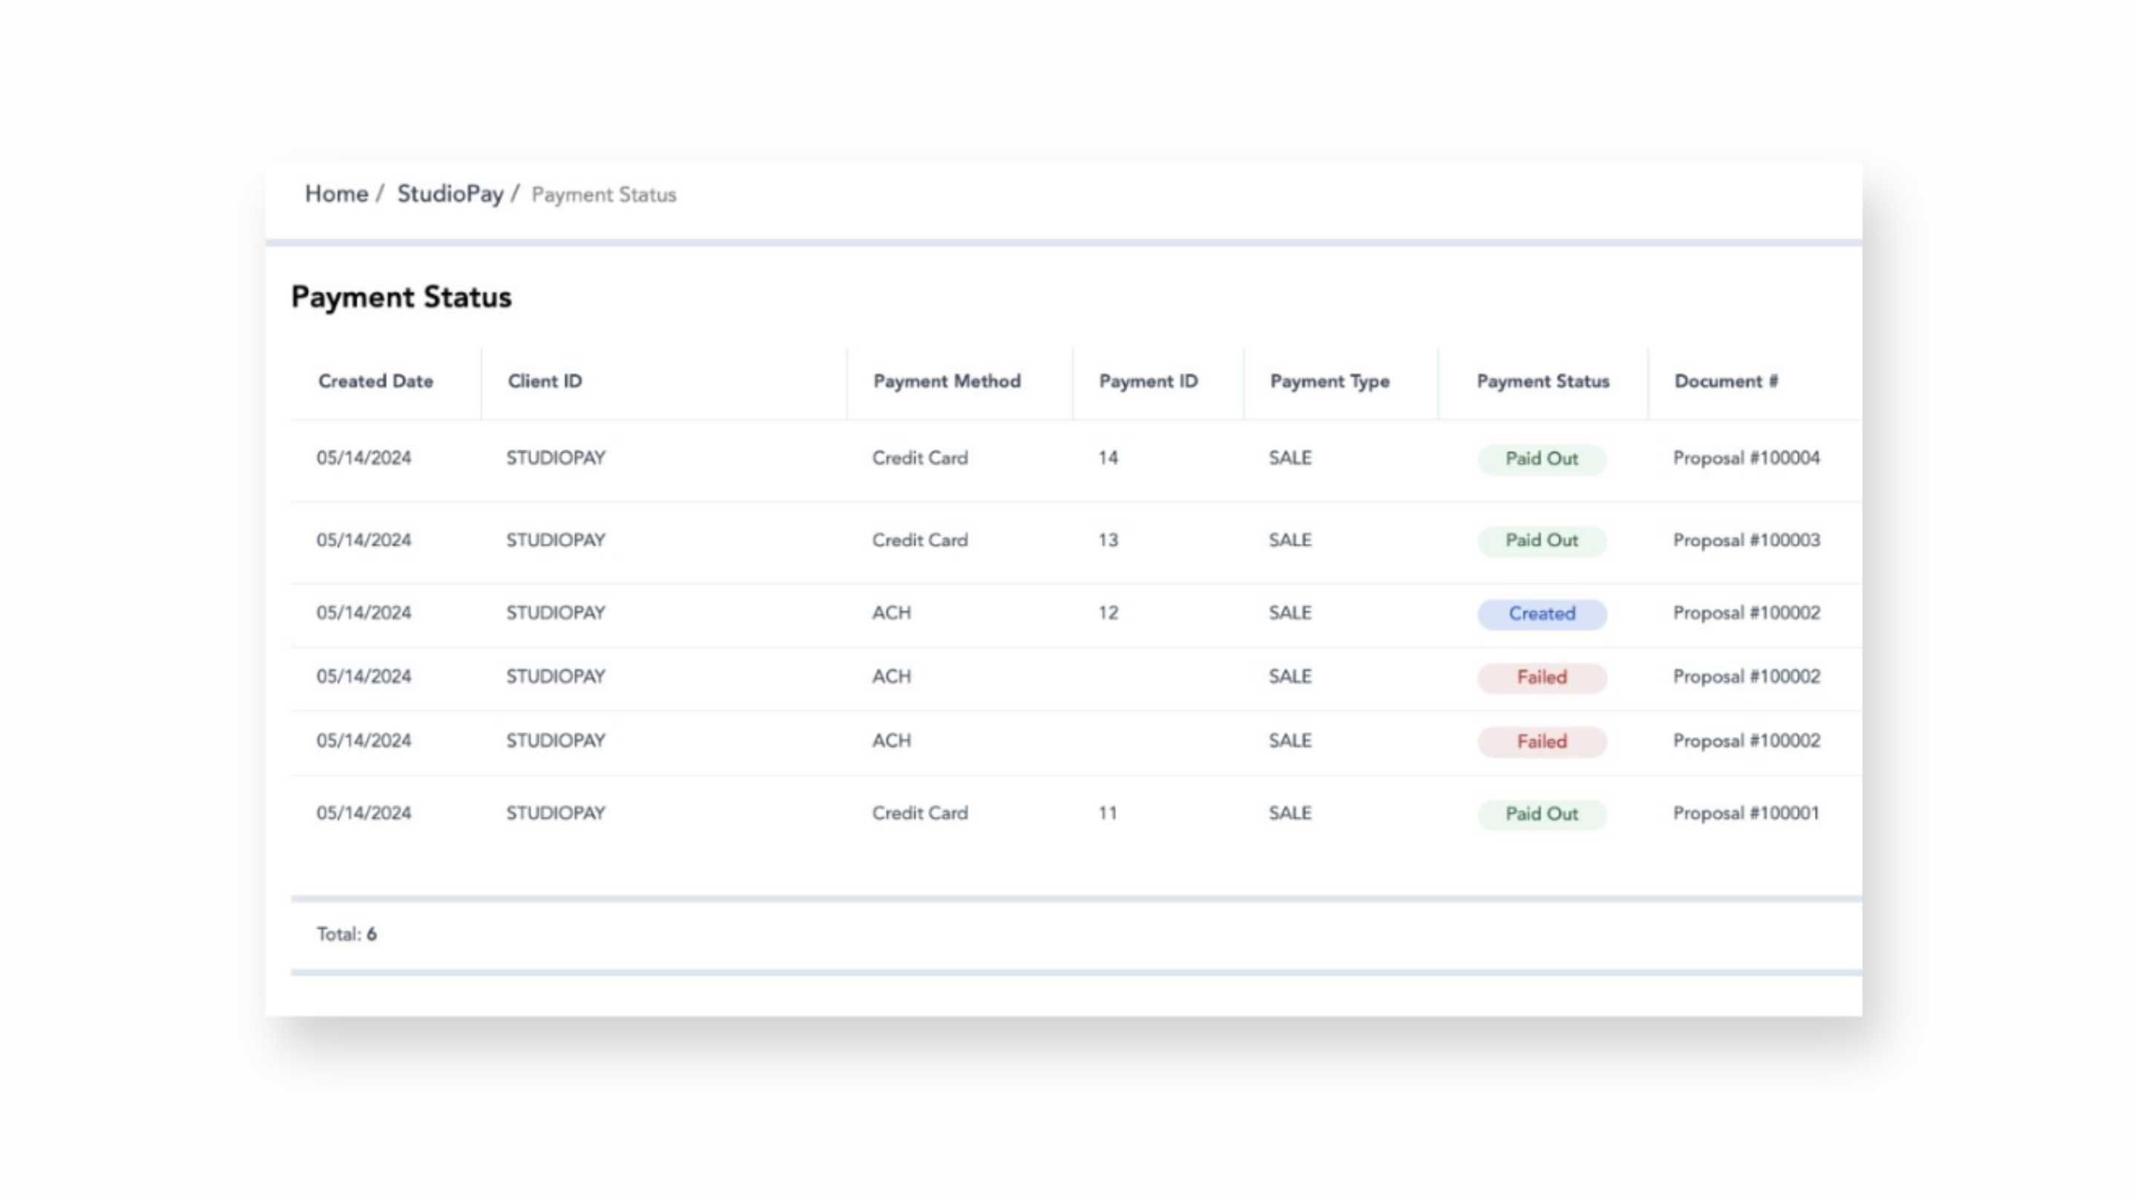The image size is (2137, 1202).
Task: Sort by Created Date column header
Action: [x=375, y=381]
